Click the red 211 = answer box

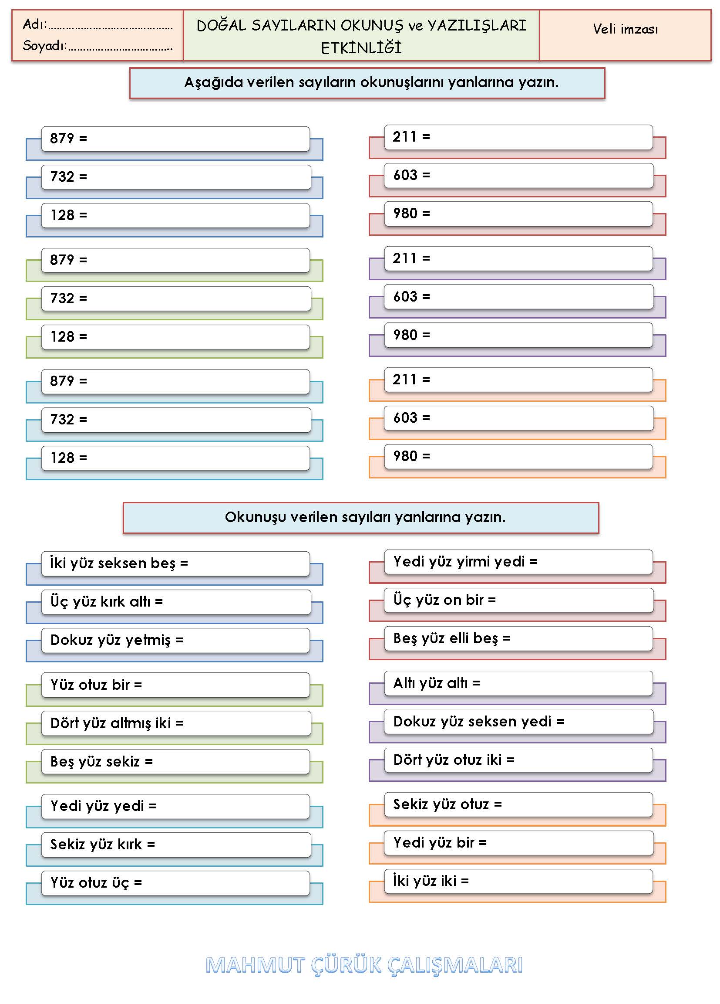518,137
